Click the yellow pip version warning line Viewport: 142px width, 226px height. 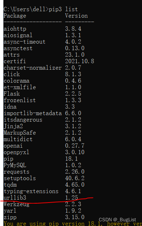click(x=73, y=223)
